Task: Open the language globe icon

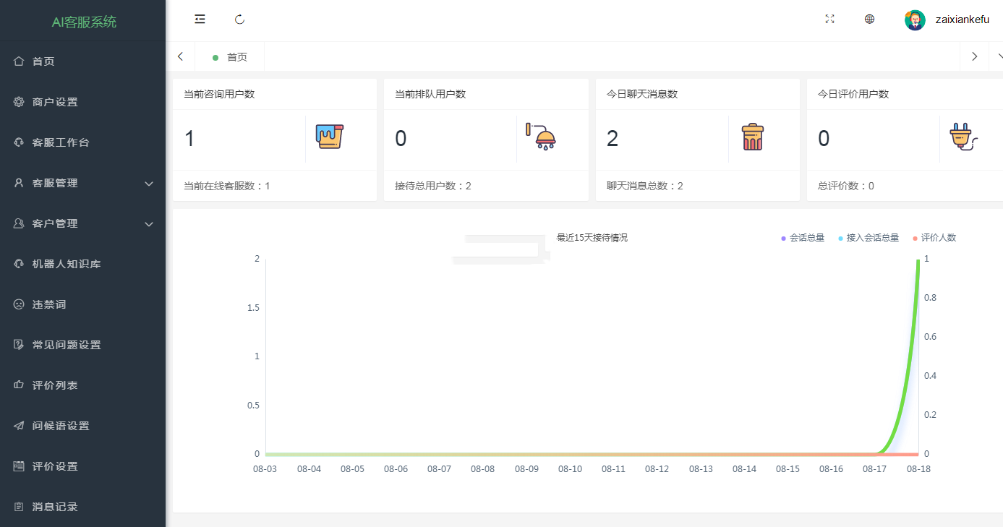Action: click(870, 20)
